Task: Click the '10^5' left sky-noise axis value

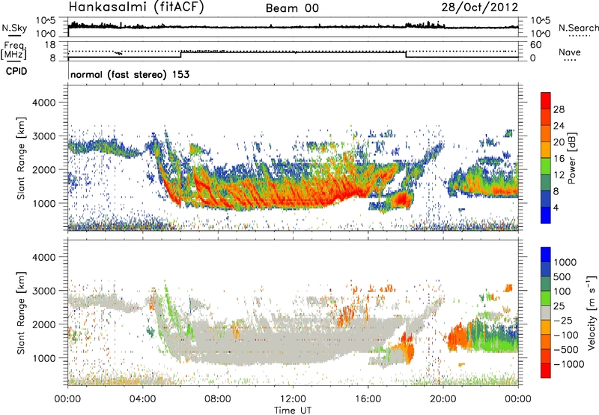Action: click(46, 20)
